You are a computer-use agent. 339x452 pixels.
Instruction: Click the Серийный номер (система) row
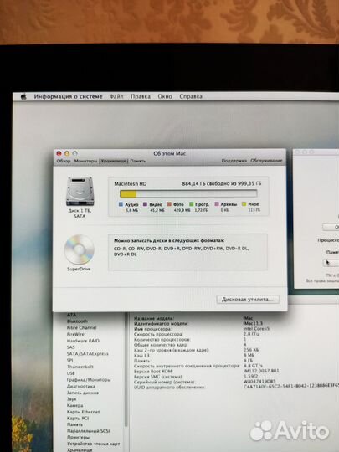(x=205, y=382)
